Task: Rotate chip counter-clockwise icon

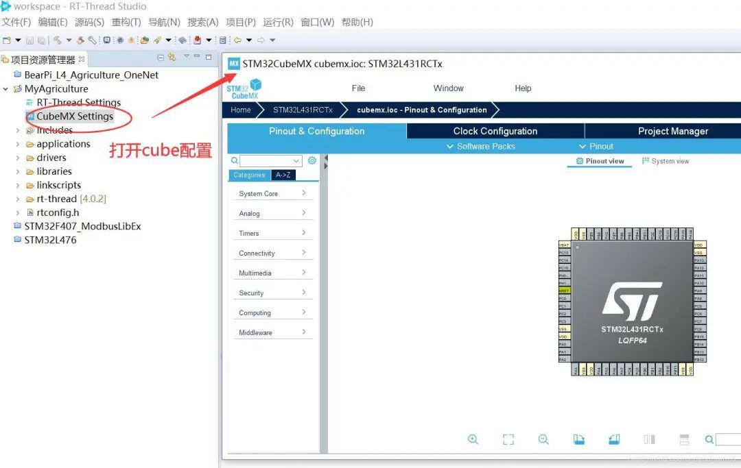Action: pos(614,439)
